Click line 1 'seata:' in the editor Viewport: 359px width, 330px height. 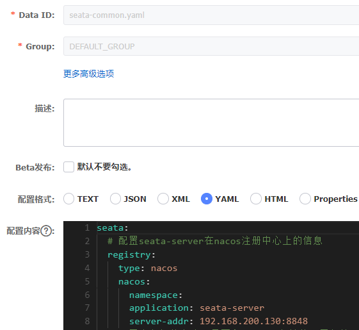[113, 228]
